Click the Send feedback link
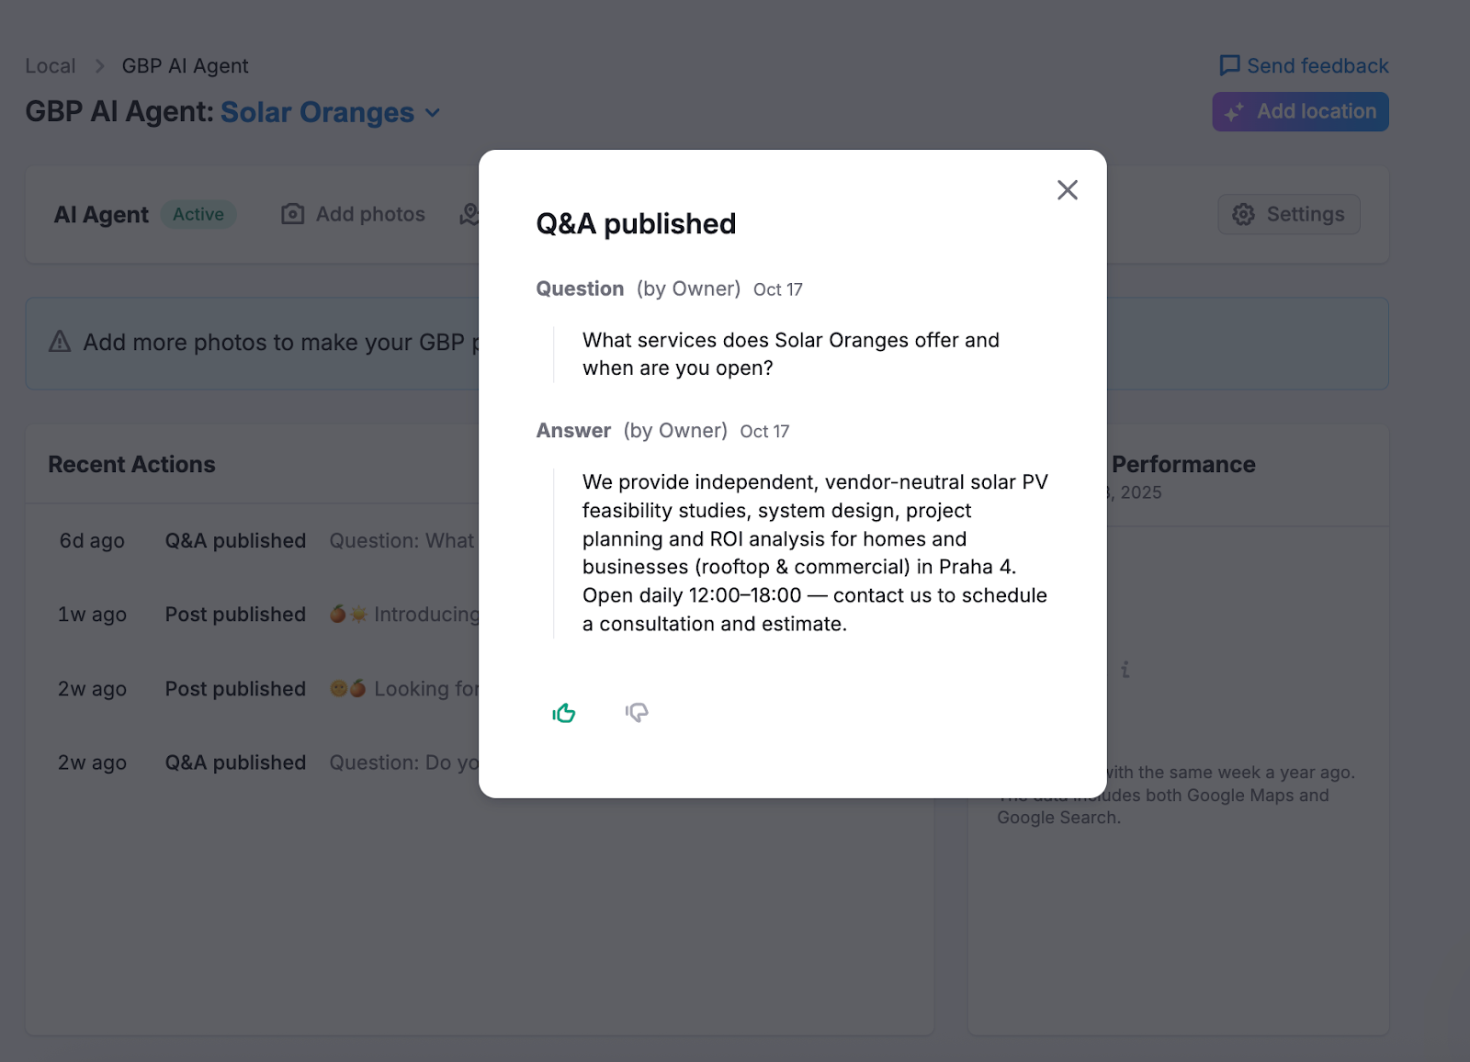The width and height of the screenshot is (1470, 1062). (x=1317, y=65)
